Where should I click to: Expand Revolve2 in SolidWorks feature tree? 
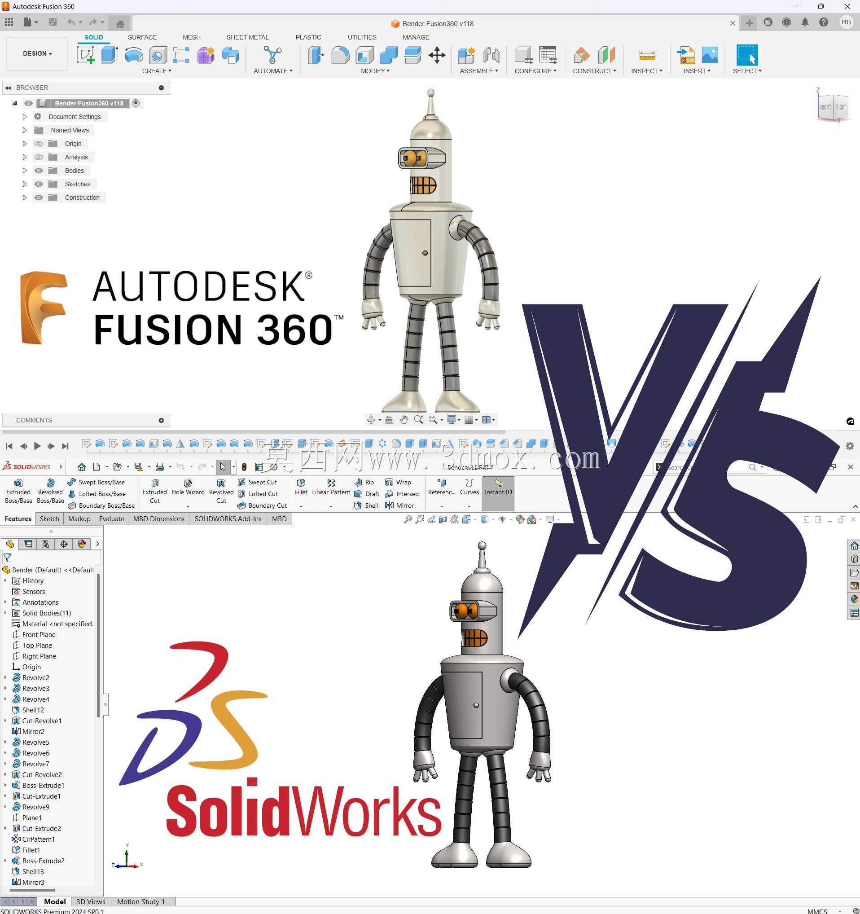click(5, 678)
